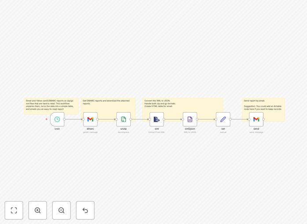Zoom out of the canvas
Image resolution: width=307 pixels, height=224 pixels.
(62, 210)
